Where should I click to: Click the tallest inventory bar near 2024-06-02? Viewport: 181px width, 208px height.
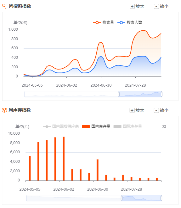(x=64, y=159)
